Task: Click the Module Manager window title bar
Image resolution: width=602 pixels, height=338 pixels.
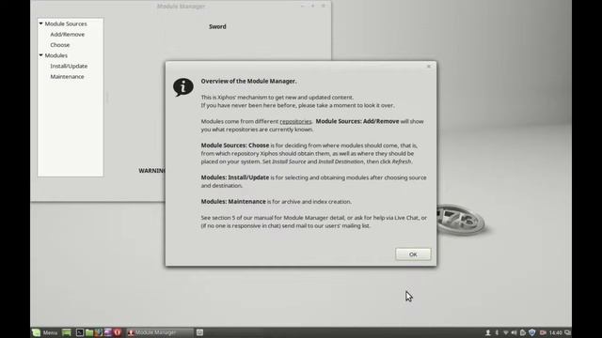Action: [x=181, y=7]
